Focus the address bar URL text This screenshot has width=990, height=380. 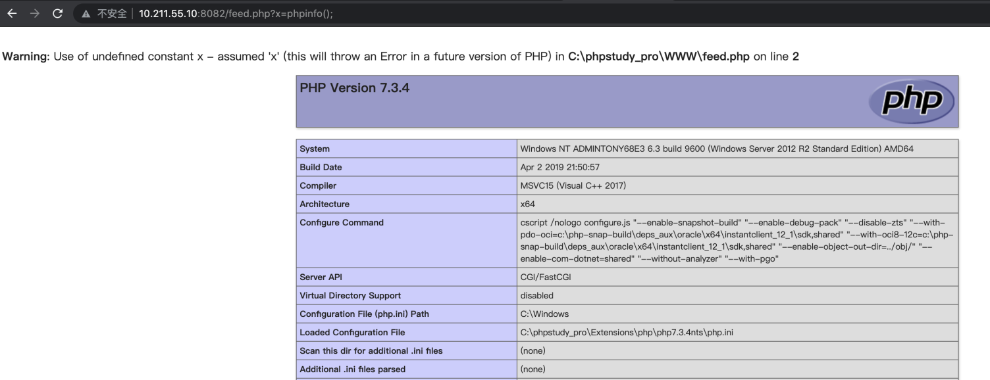point(236,14)
